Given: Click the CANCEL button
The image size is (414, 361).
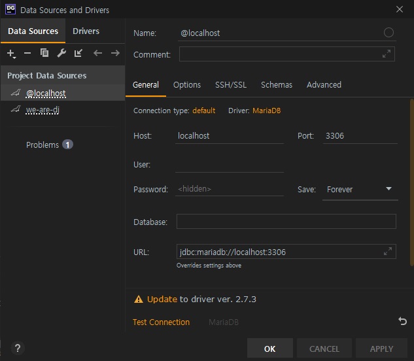Looking at the screenshot, I should point(324,349).
